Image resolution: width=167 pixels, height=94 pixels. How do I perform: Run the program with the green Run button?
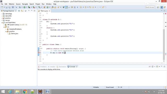pos(25,7)
